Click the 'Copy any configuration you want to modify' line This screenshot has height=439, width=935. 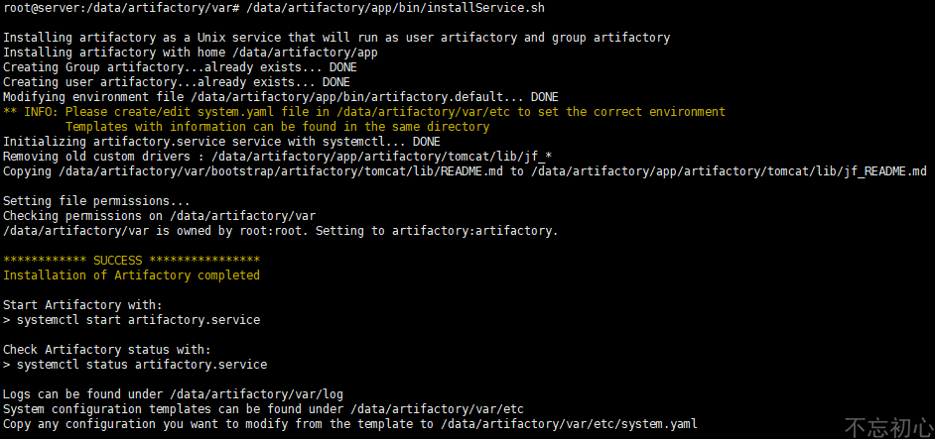pos(350,424)
